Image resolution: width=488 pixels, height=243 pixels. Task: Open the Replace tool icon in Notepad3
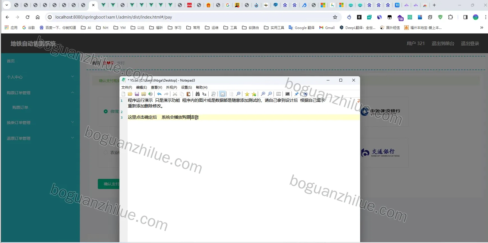[x=204, y=94]
